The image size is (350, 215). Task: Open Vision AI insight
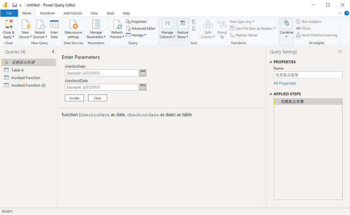[303, 28]
